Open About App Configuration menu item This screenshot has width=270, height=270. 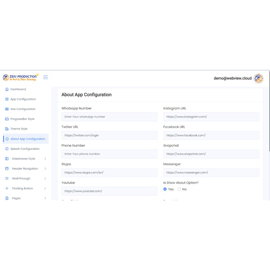tap(28, 139)
